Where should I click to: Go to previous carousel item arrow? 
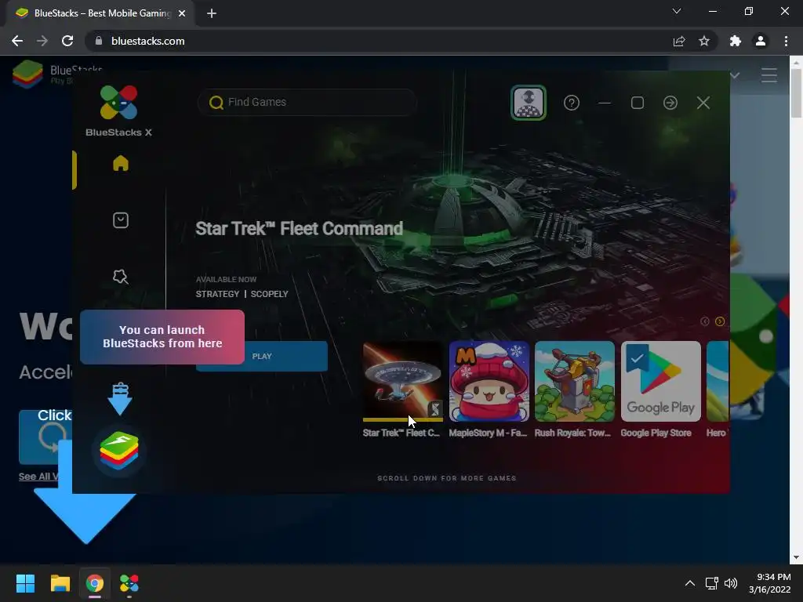point(705,321)
